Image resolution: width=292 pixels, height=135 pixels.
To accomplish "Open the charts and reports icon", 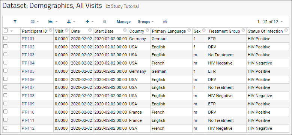I will point(53,22).
